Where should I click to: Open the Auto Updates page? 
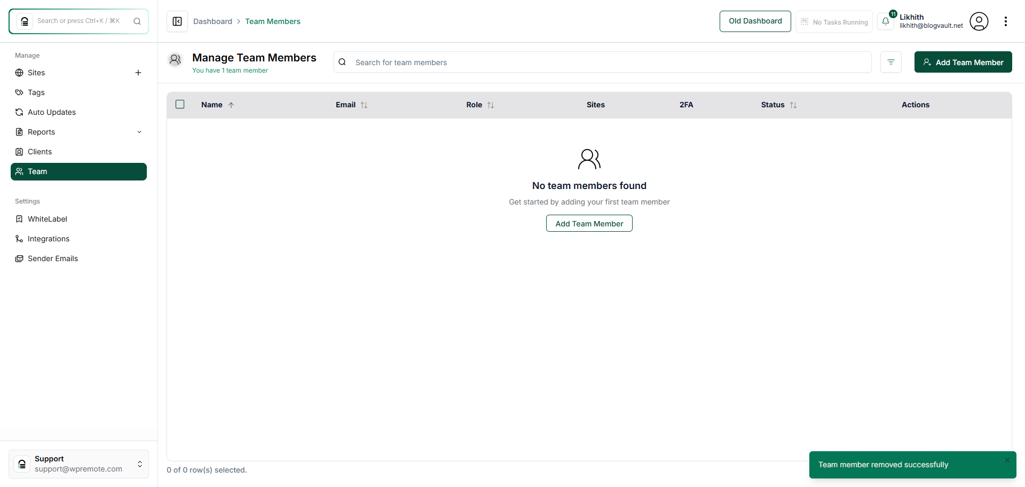(x=51, y=112)
